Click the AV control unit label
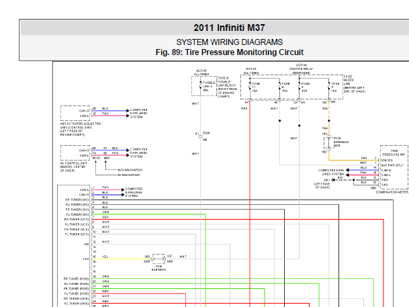Screen dimensions: 409x307 click(x=74, y=167)
